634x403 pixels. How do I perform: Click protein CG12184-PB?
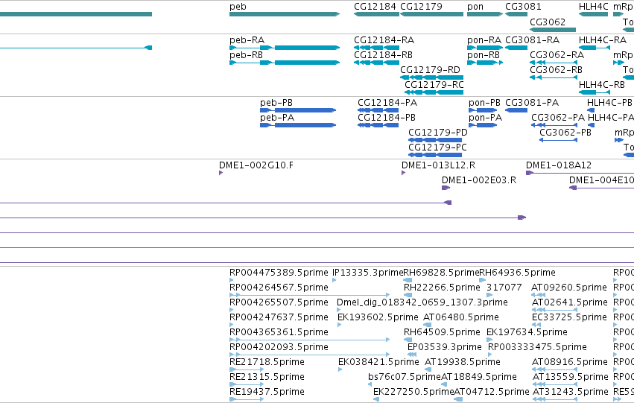coord(387,118)
